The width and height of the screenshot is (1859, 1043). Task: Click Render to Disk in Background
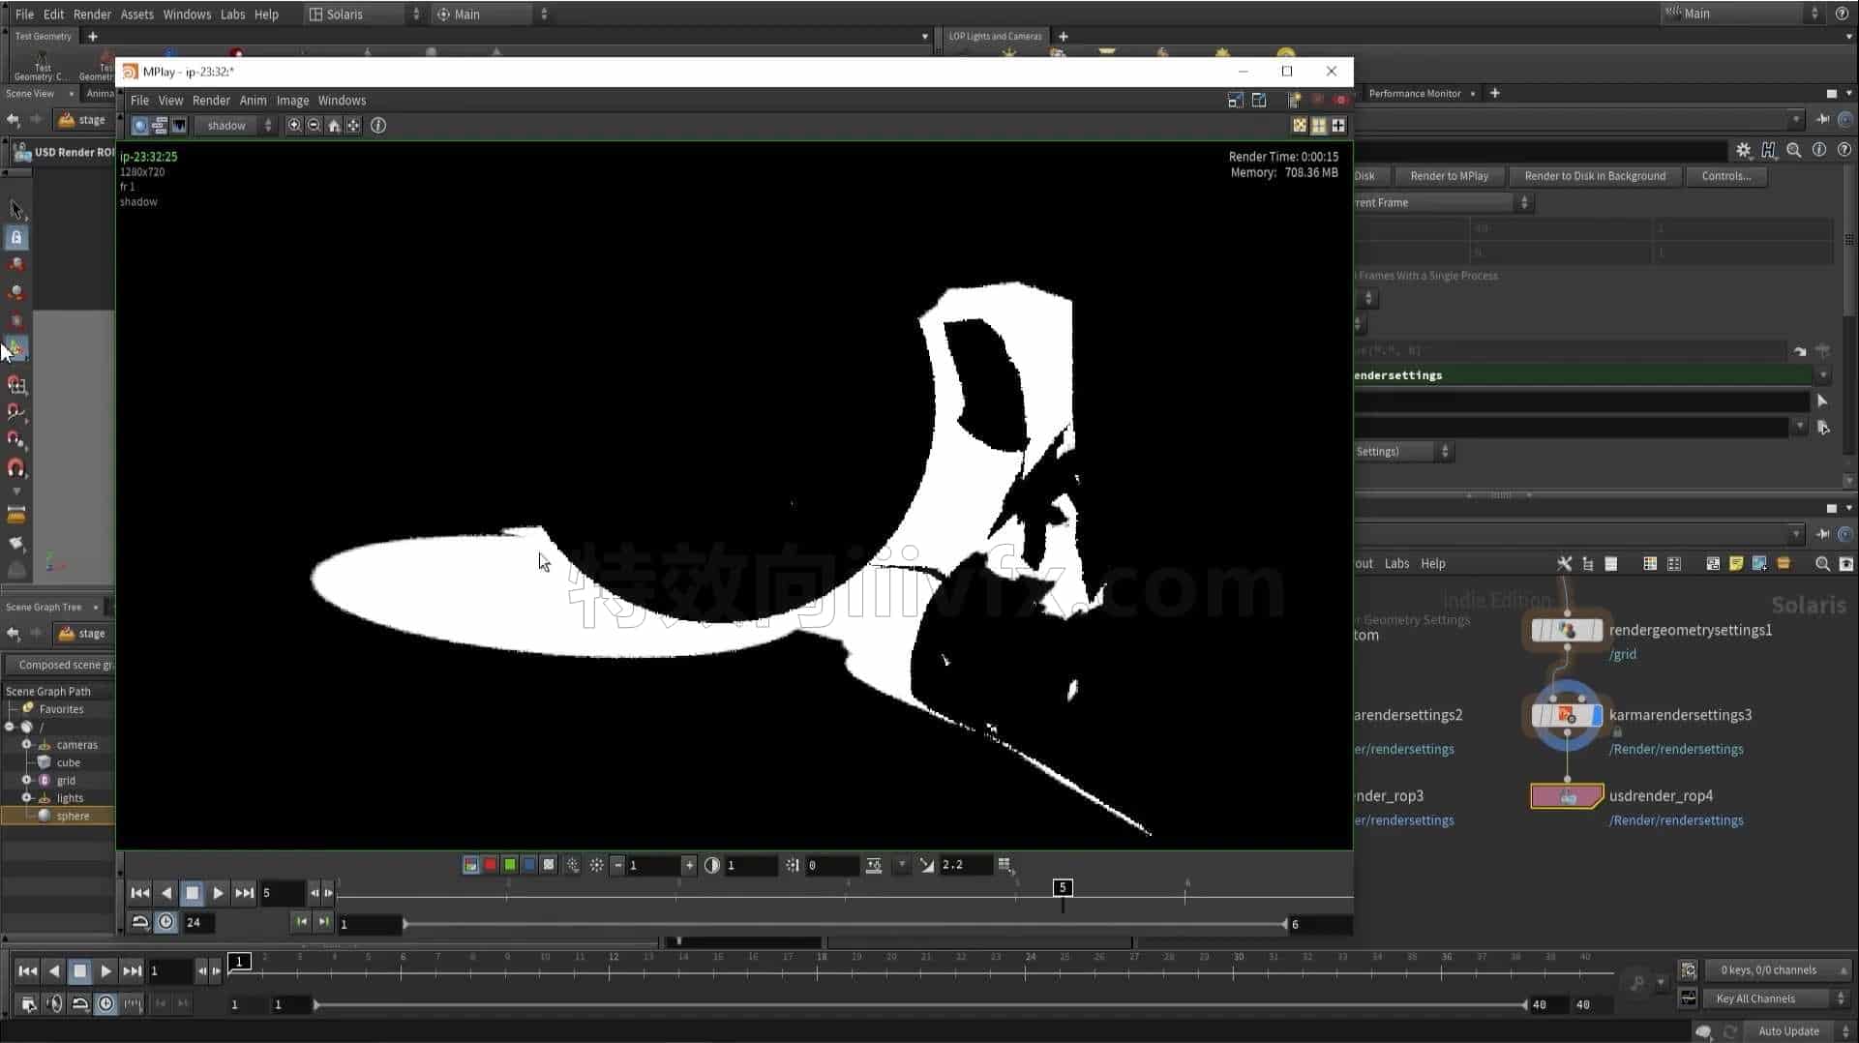pos(1595,176)
